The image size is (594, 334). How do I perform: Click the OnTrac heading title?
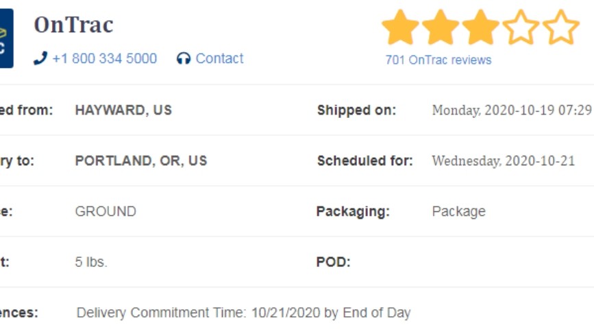(73, 25)
